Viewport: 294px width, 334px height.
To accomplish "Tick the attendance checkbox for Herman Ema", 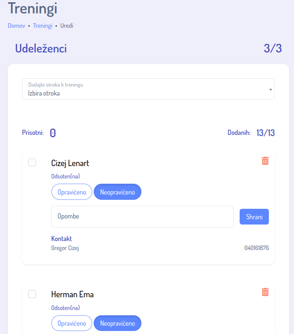I will click(x=32, y=294).
